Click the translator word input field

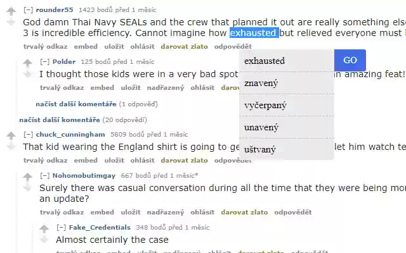pyautogui.click(x=286, y=61)
